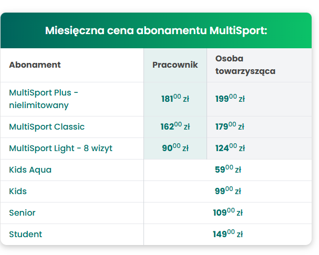Select the Osoba towarzysząca column header
Viewport: 319px width, 255px height.
coord(245,65)
